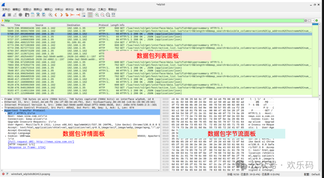Sort by the No. column header
This screenshot has width=324, height=178.
click(7, 25)
